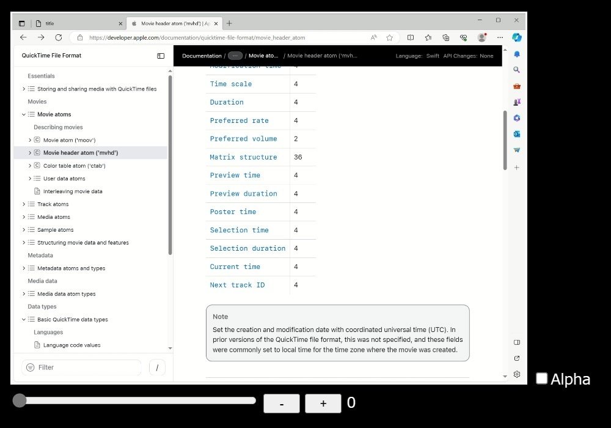Open link in new window sidebar icon
611x428 pixels.
point(517,358)
